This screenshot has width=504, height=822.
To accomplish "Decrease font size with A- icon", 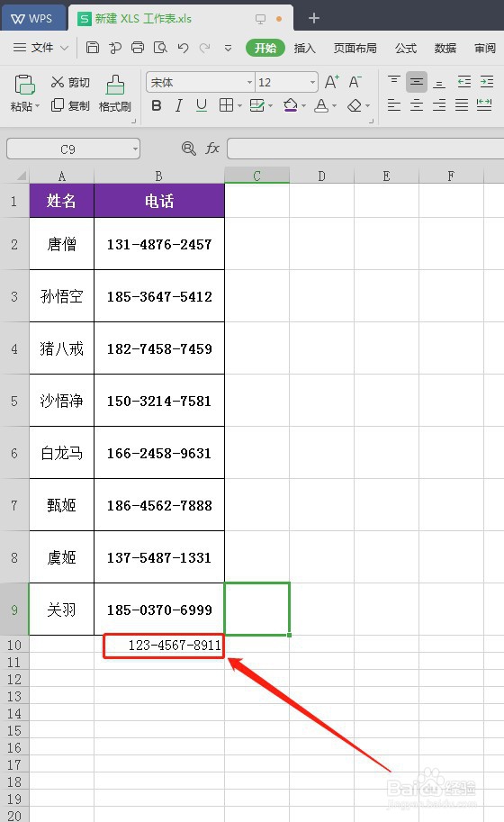I will click(x=355, y=82).
